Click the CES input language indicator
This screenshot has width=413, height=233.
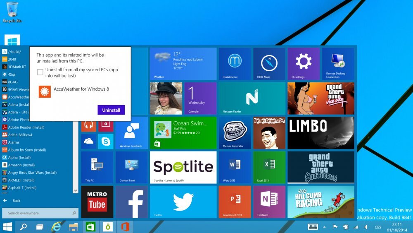378,227
